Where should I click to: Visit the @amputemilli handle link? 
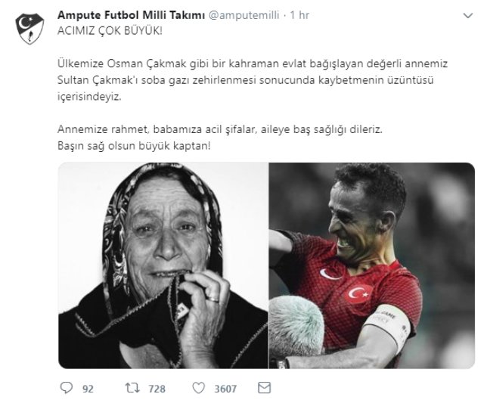pos(244,15)
